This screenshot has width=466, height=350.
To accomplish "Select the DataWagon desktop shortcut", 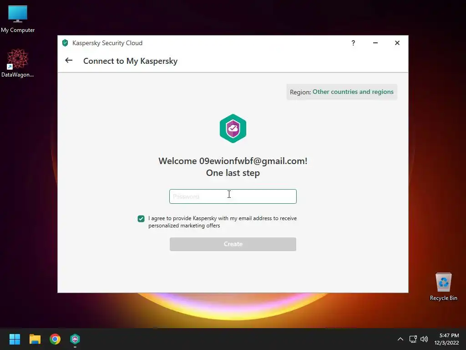I will pos(18,63).
